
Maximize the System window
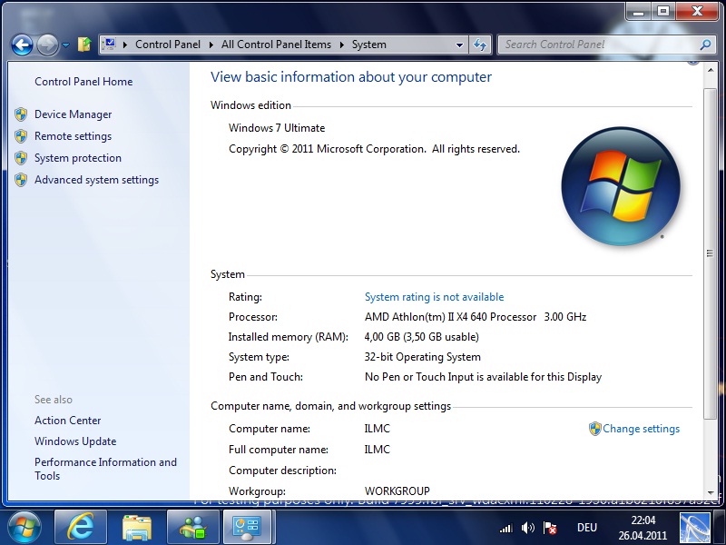tap(663, 12)
